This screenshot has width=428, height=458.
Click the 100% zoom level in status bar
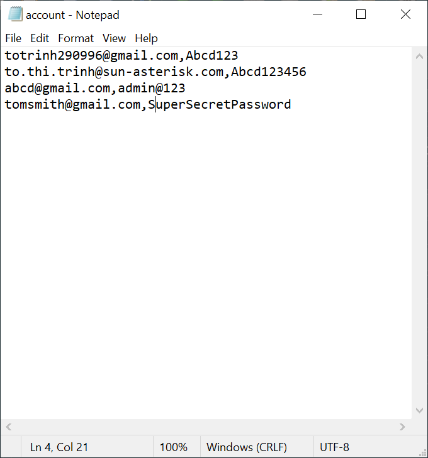(174, 447)
